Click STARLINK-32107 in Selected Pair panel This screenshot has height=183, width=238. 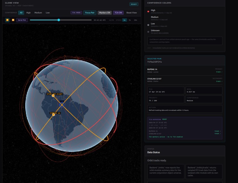tap(154, 79)
